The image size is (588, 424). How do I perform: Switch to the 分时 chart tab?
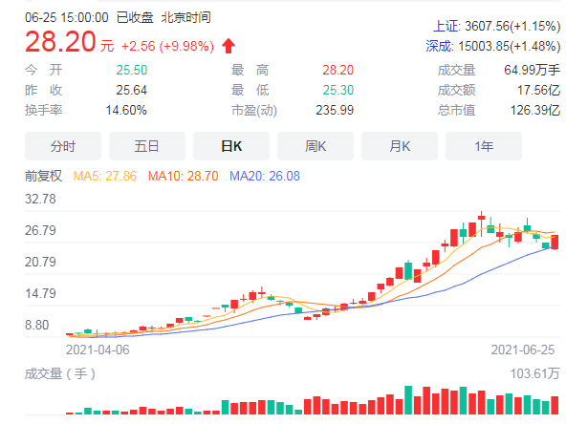[63, 146]
